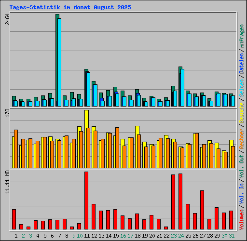Click the red volume bar for day 12
The image size is (247, 241).
click(94, 217)
